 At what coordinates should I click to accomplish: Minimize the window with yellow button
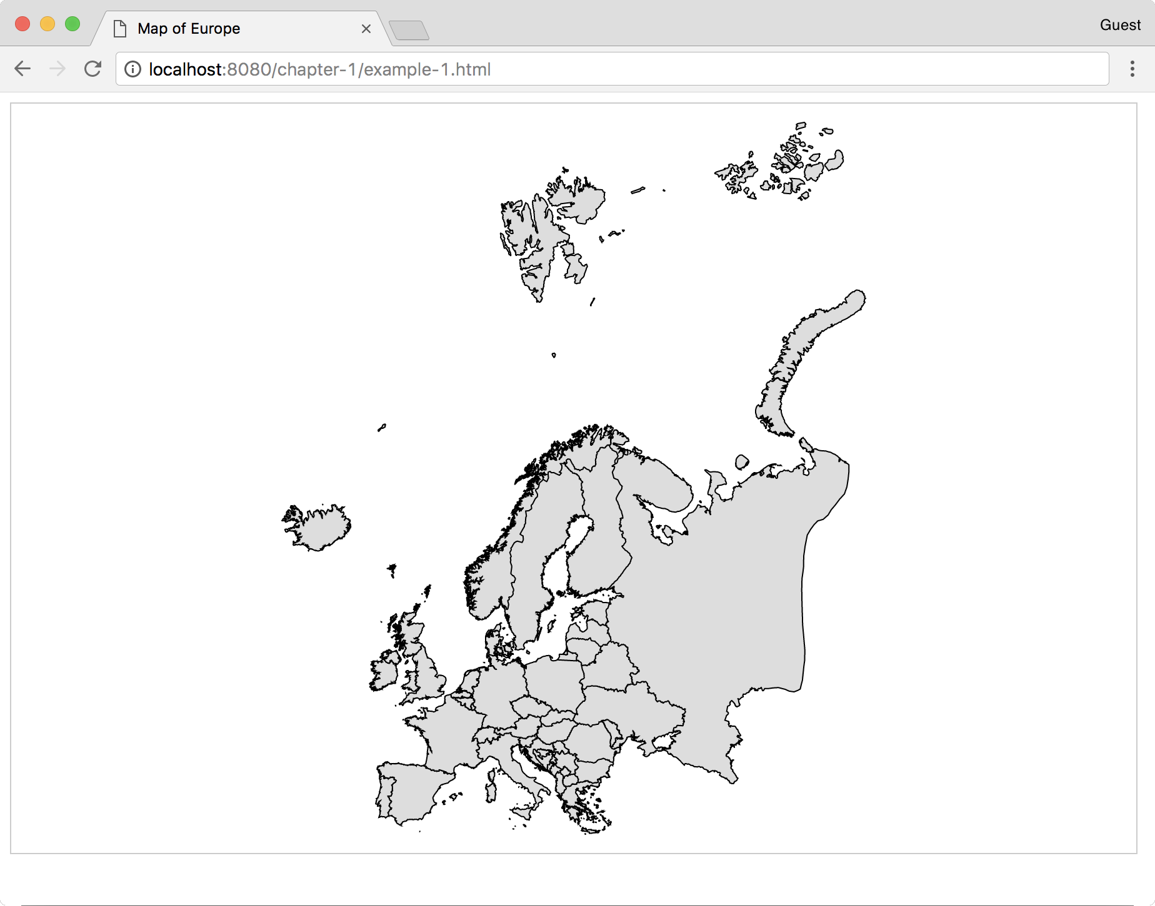tap(47, 24)
